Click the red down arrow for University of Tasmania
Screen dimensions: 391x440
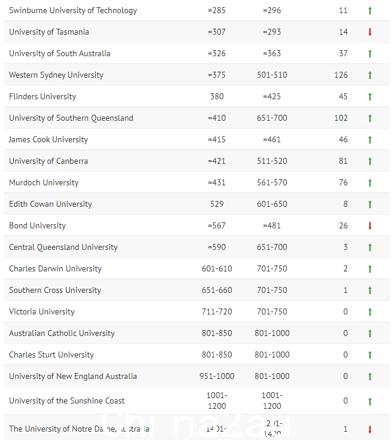click(370, 32)
